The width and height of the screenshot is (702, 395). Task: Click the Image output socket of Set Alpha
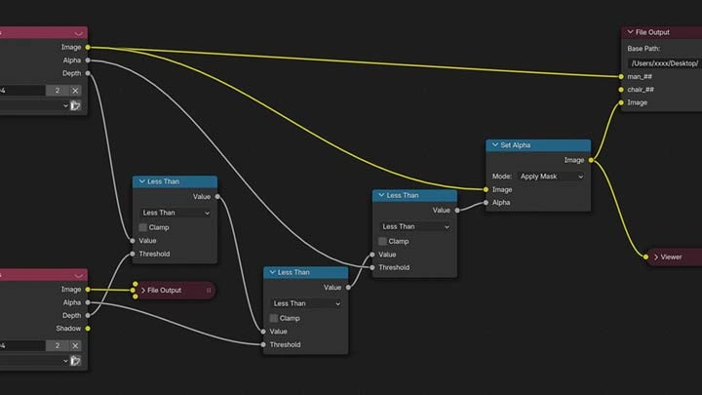tap(591, 160)
